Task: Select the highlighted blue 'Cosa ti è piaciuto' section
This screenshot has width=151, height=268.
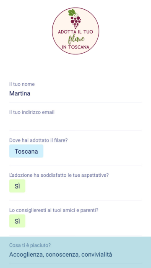Action: pos(75,252)
